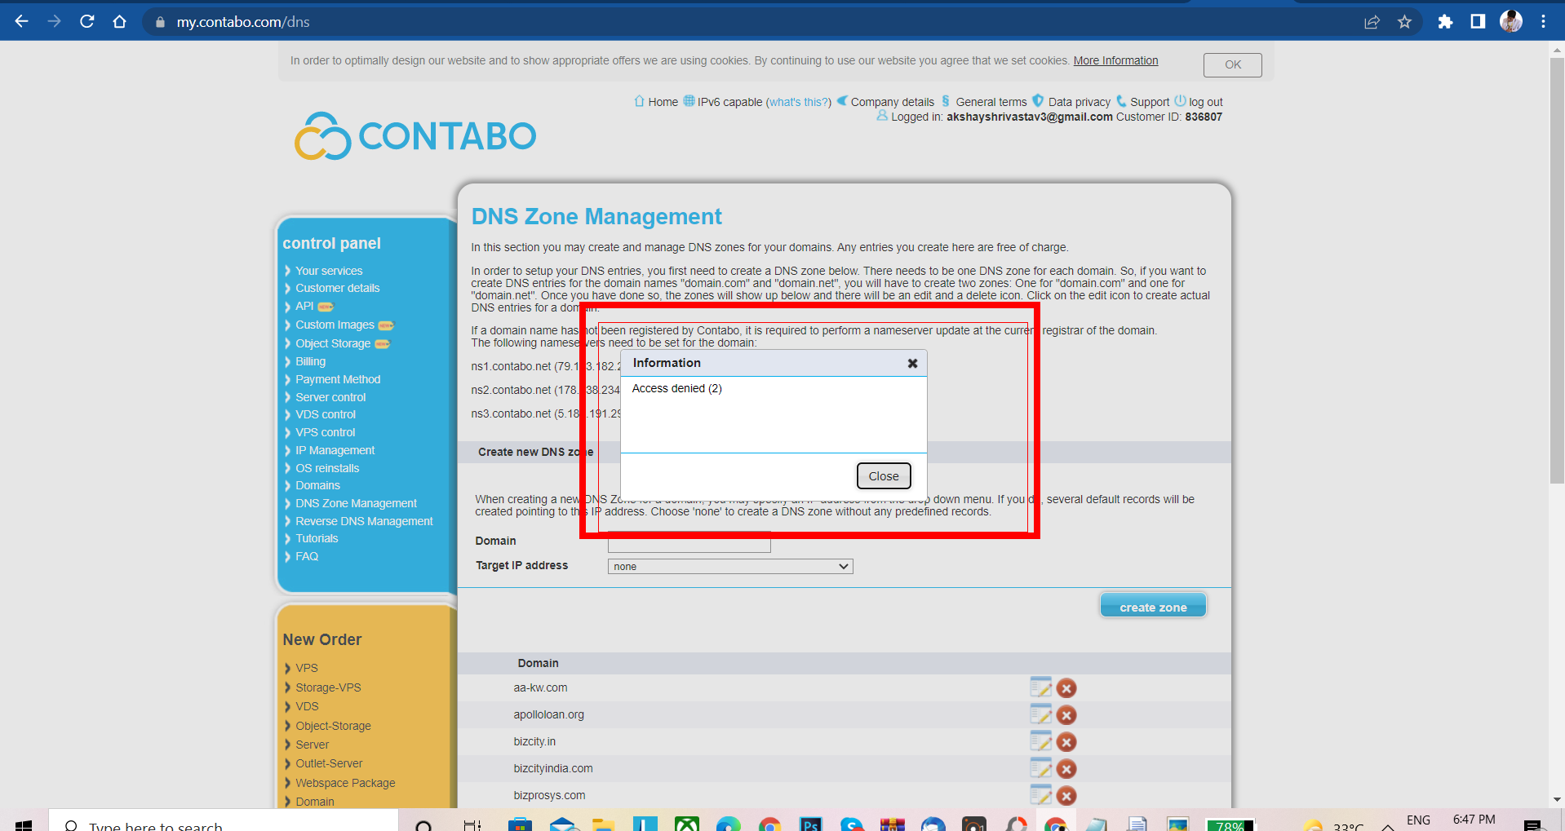The height and width of the screenshot is (831, 1565).
Task: Accept cookies with the OK button
Action: [x=1232, y=64]
